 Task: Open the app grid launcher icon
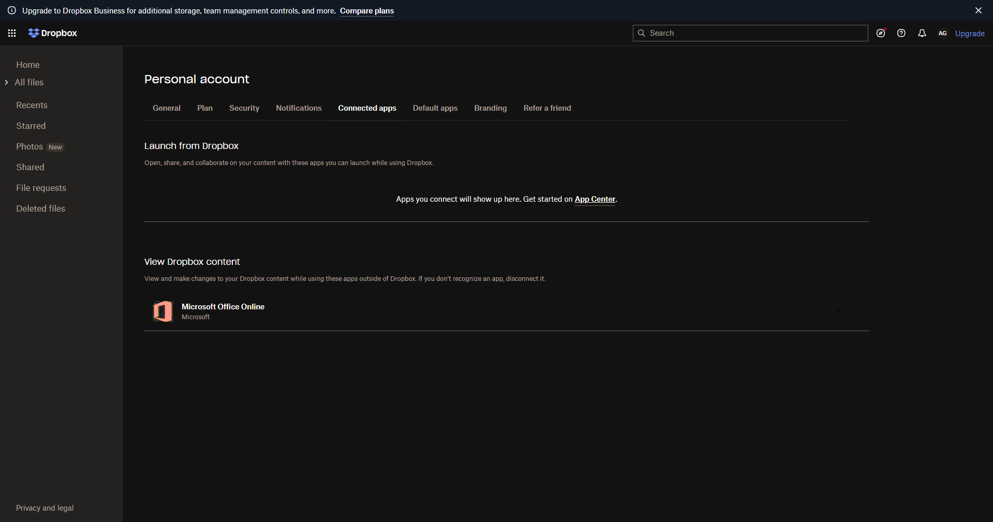tap(12, 33)
